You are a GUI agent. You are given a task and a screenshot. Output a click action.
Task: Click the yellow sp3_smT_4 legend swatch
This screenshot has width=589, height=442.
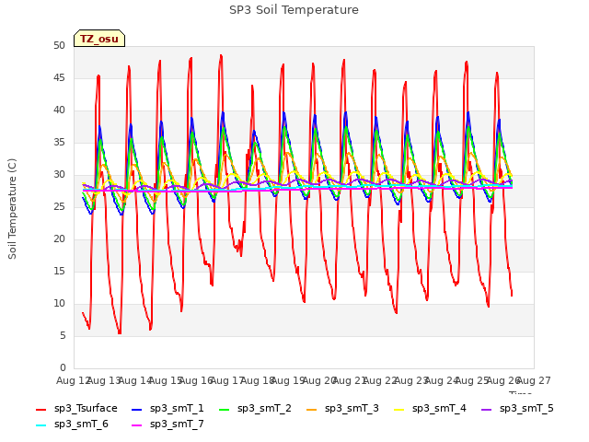(x=398, y=409)
